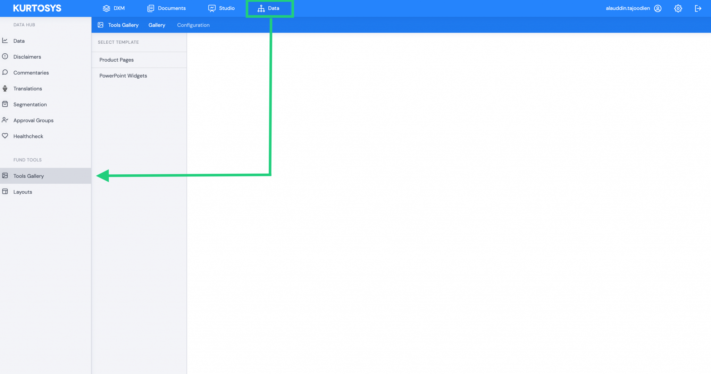This screenshot has height=374, width=711.
Task: Click the Commentaries speech-bubble icon
Action: [5, 72]
